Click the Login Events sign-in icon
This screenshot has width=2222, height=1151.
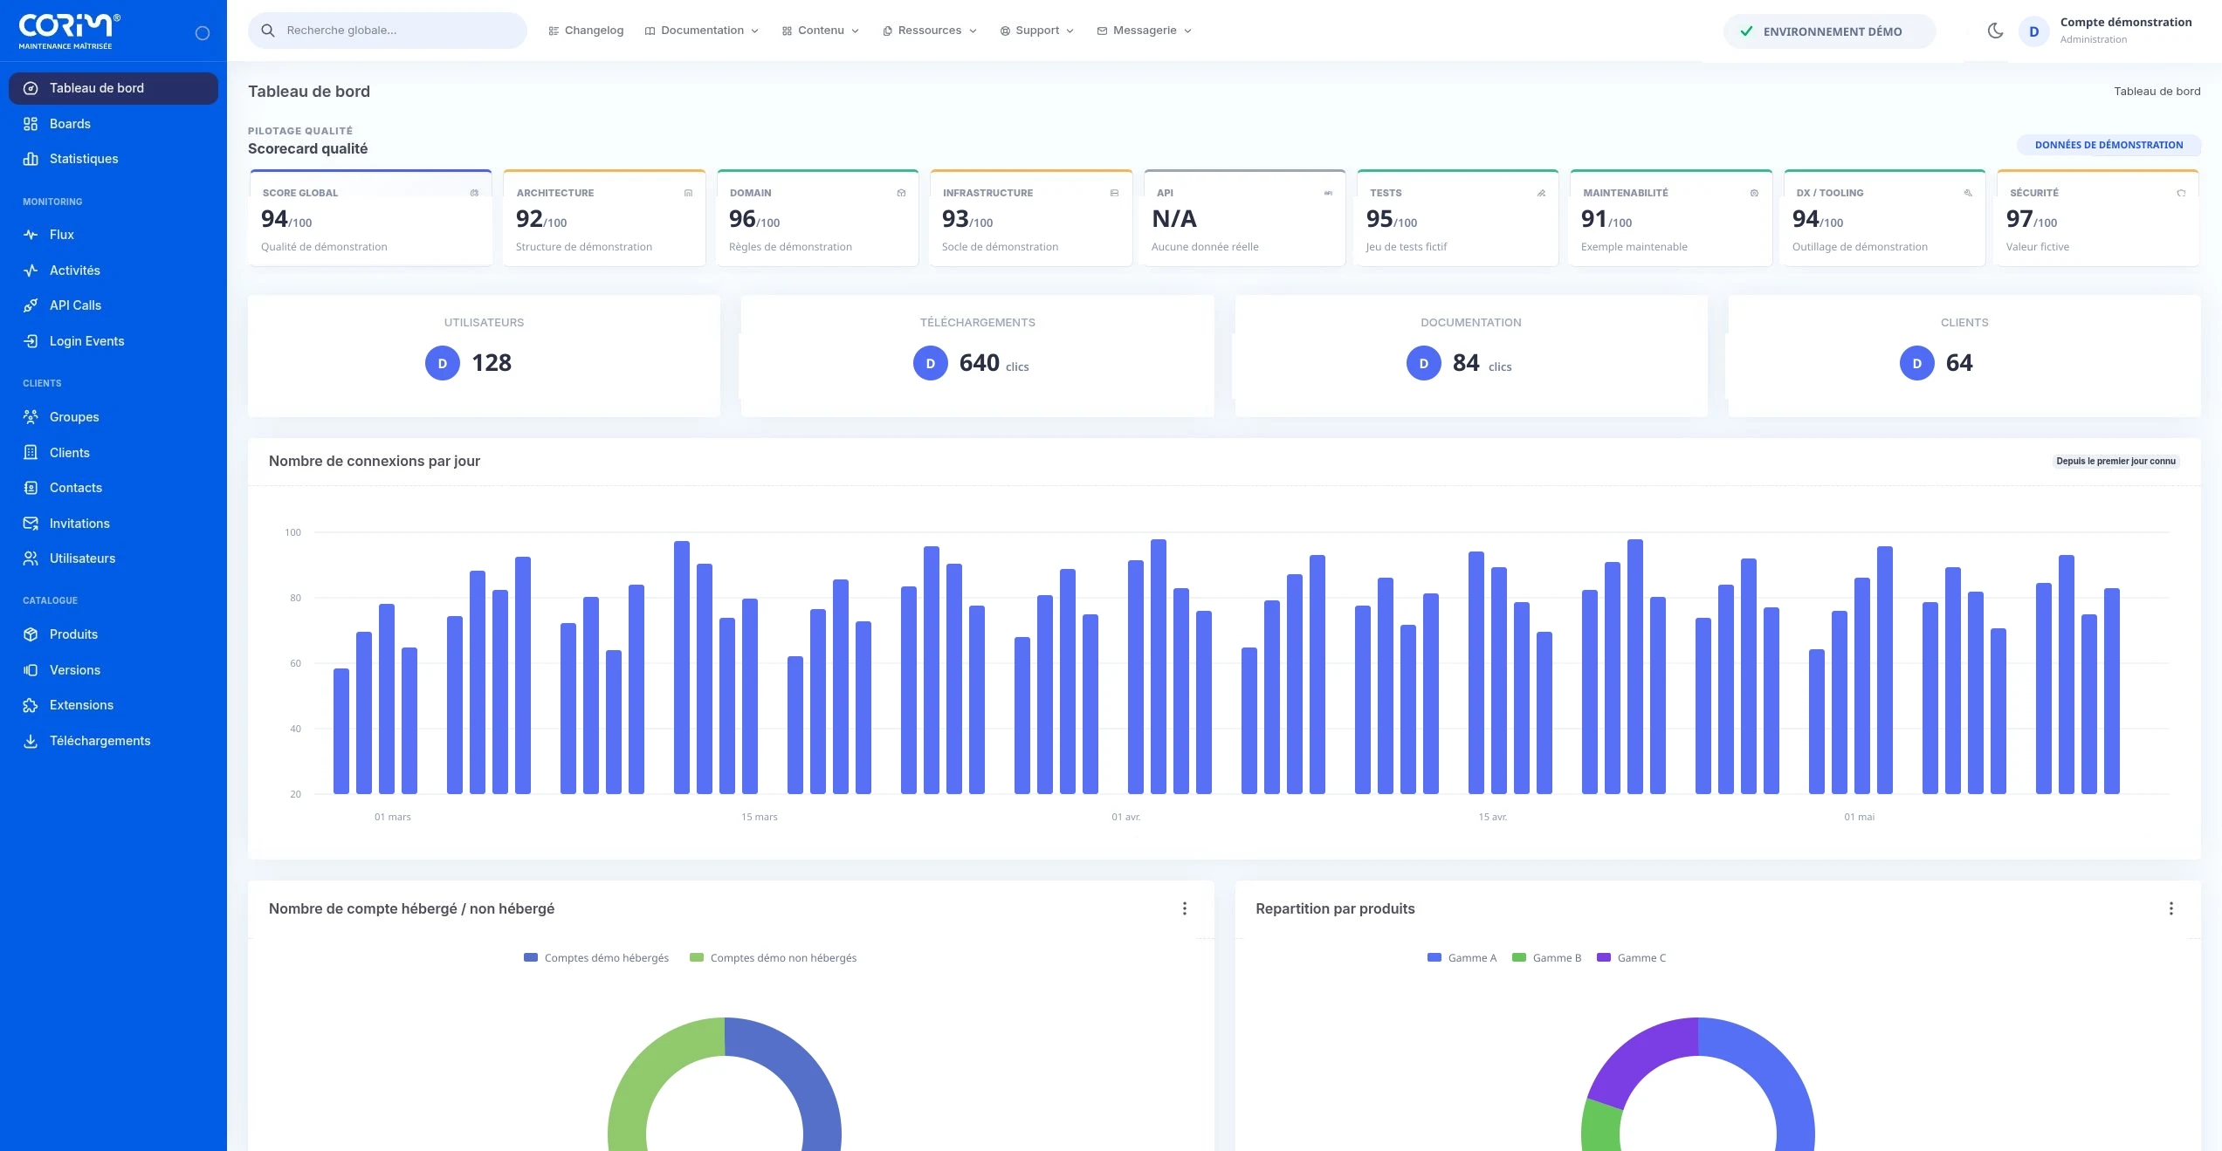pyautogui.click(x=31, y=341)
